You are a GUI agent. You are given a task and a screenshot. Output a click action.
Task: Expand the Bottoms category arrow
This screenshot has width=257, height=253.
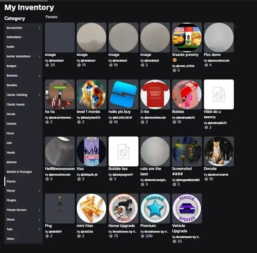coord(39,76)
